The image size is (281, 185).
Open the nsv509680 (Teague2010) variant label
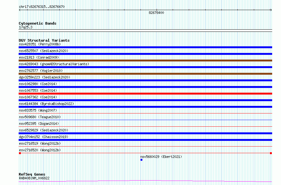(x=40, y=117)
